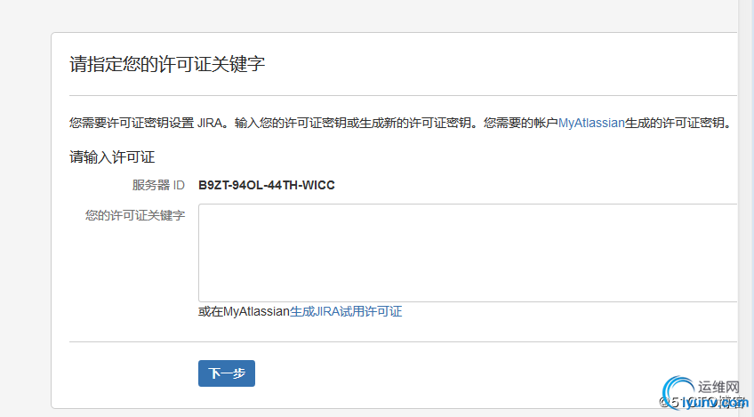The height and width of the screenshot is (417, 754).
Task: Click the 您的许可证关键字 field label
Action: [135, 215]
